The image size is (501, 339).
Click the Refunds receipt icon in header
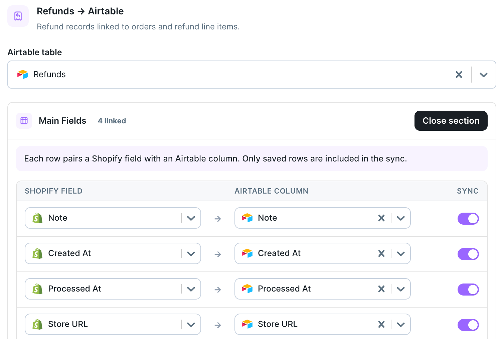tap(18, 16)
